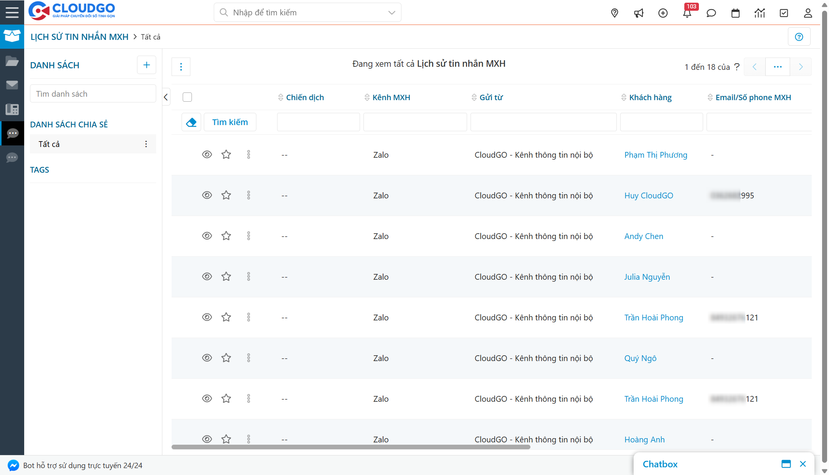Open the analytics chart icon in header

pos(760,13)
